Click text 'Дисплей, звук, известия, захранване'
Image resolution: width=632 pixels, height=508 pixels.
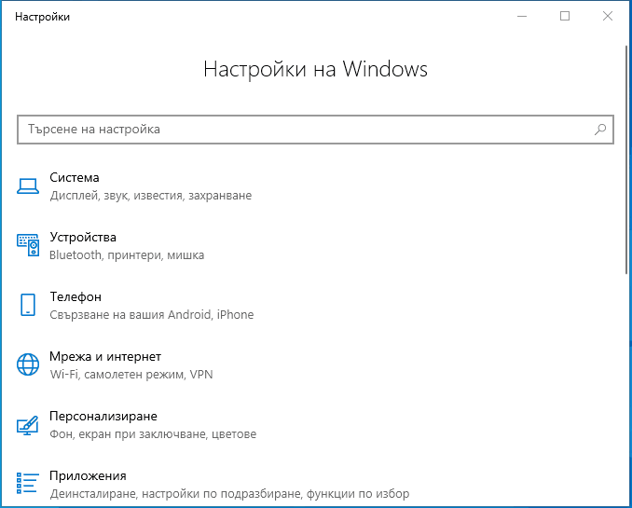[151, 196]
